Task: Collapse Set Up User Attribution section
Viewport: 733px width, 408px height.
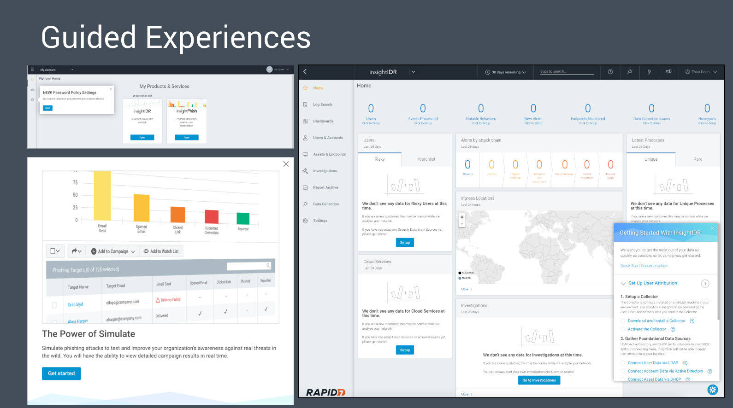Action: point(623,284)
